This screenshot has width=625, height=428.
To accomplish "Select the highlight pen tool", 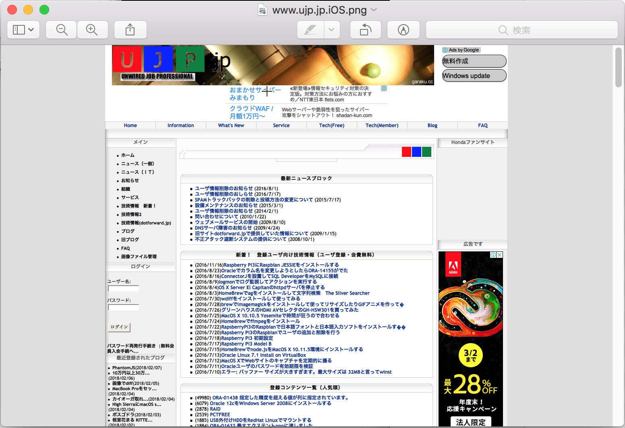I will [310, 30].
